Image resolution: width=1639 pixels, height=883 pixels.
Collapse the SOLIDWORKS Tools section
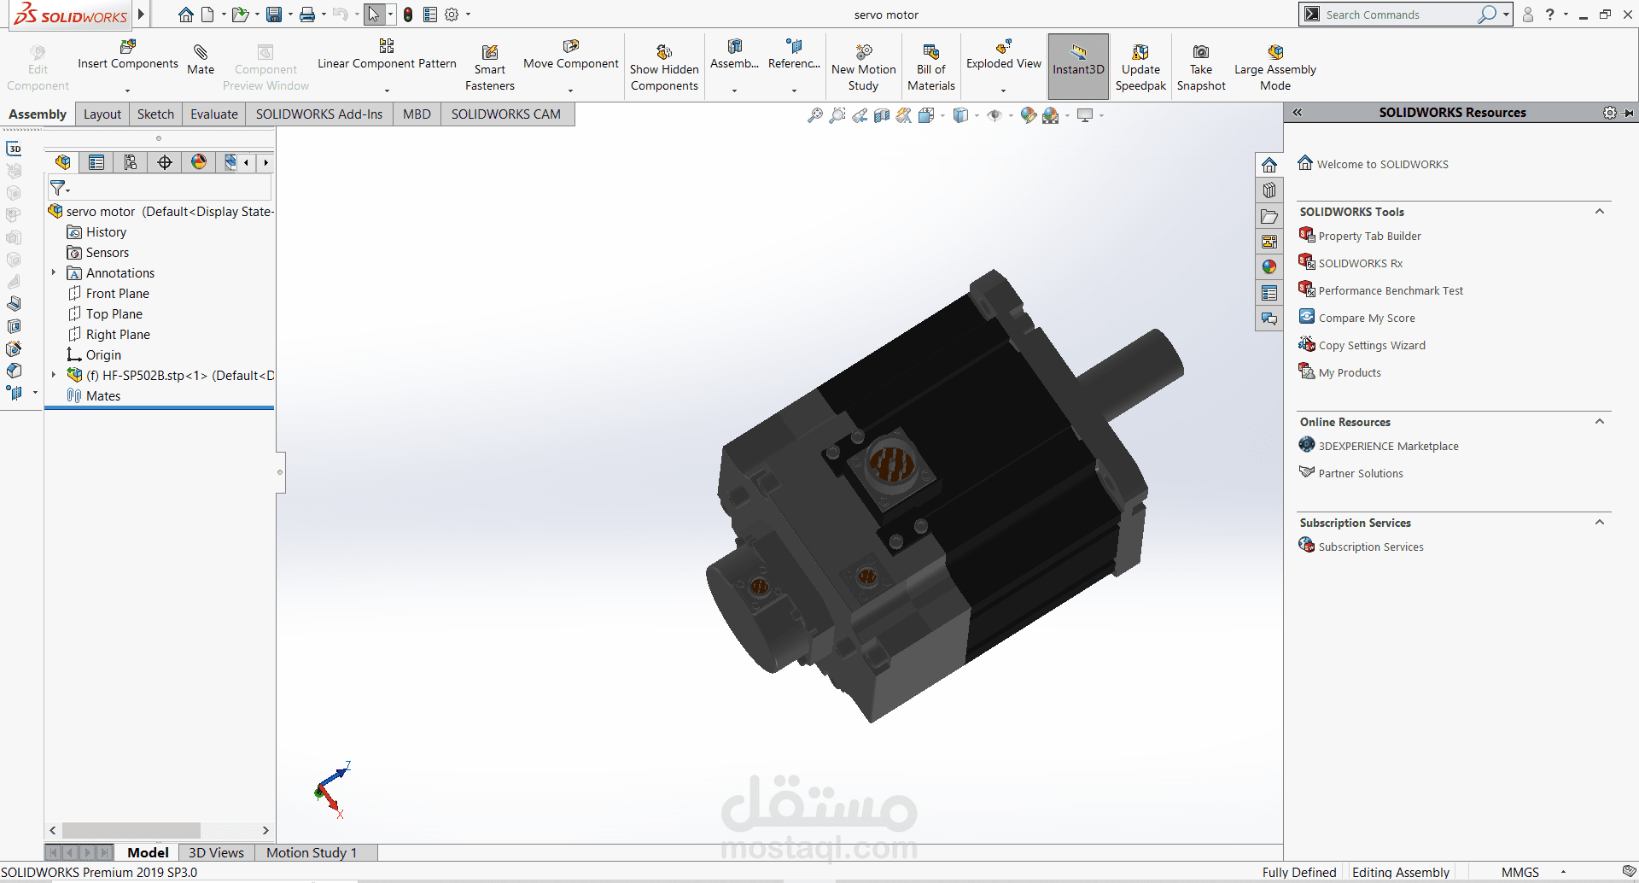click(1600, 212)
